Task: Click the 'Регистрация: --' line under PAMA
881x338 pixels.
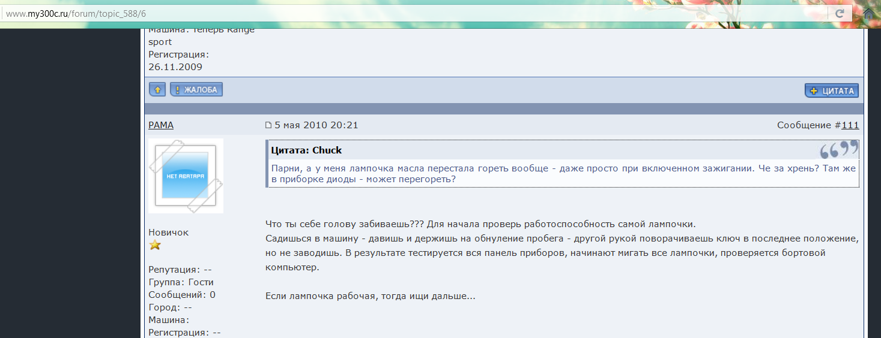Action: [185, 333]
